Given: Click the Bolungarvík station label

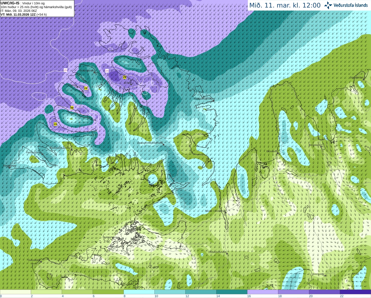Looking at the screenshot, I should (86, 71).
